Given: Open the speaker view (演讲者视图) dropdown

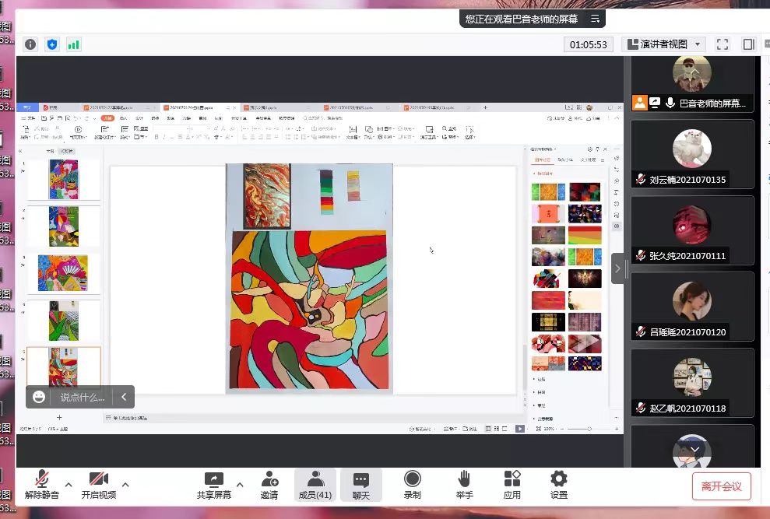Looking at the screenshot, I should [663, 44].
